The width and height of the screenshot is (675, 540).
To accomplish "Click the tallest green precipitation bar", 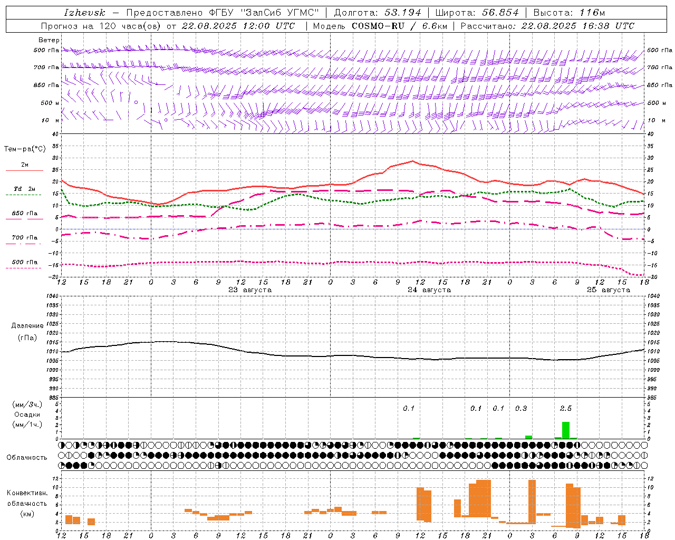I will pyautogui.click(x=566, y=430).
